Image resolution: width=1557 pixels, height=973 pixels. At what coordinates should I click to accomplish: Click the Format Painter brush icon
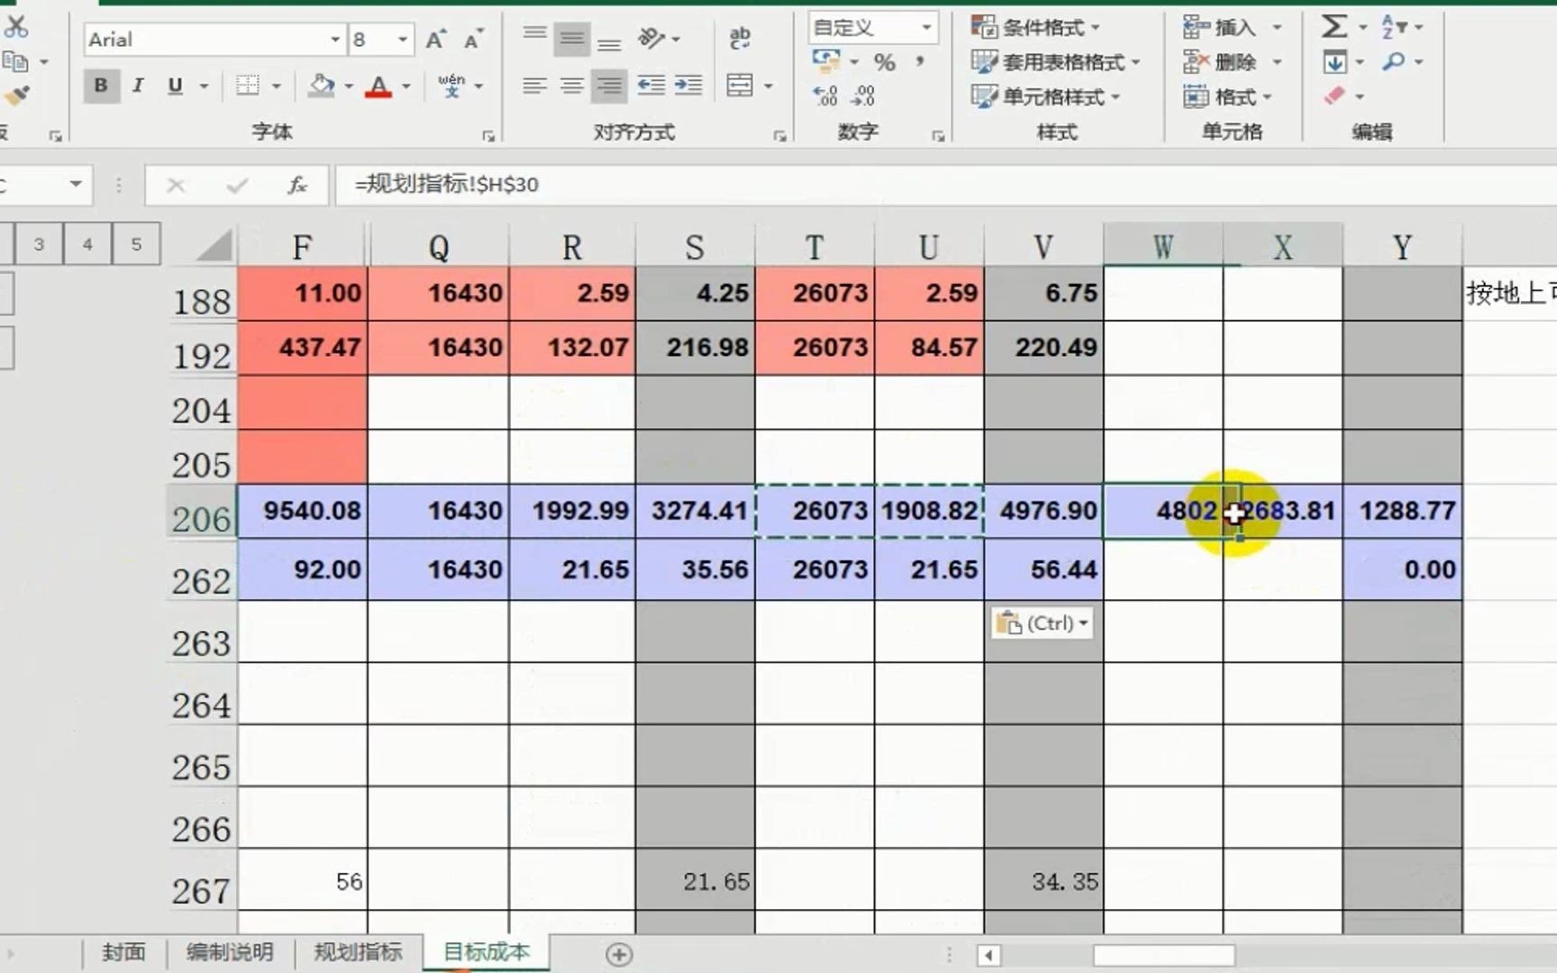click(16, 96)
